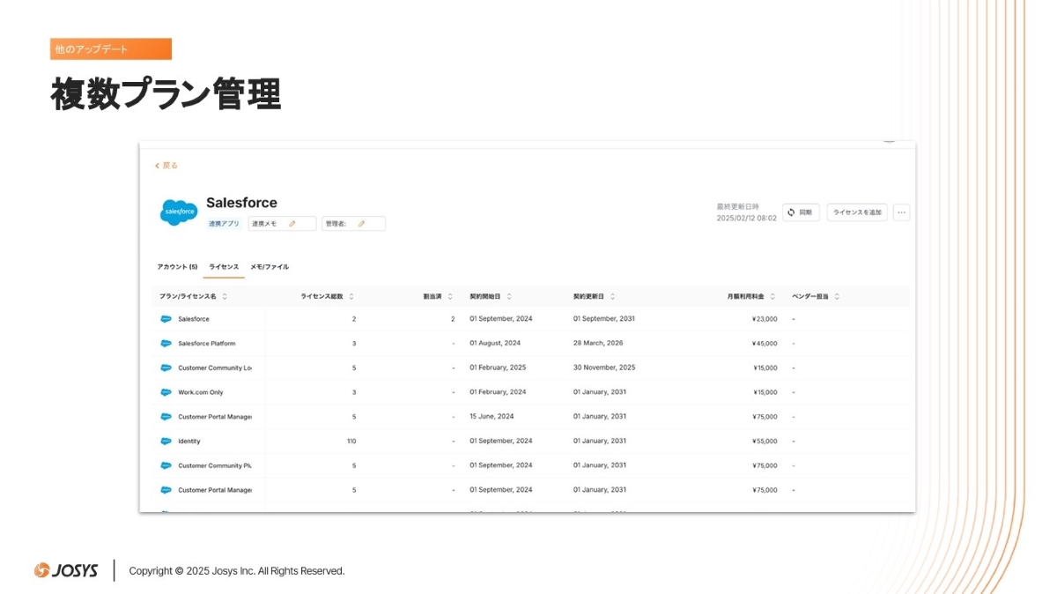
Task: Click the sort arrows next to 契約更新日
Action: click(613, 296)
